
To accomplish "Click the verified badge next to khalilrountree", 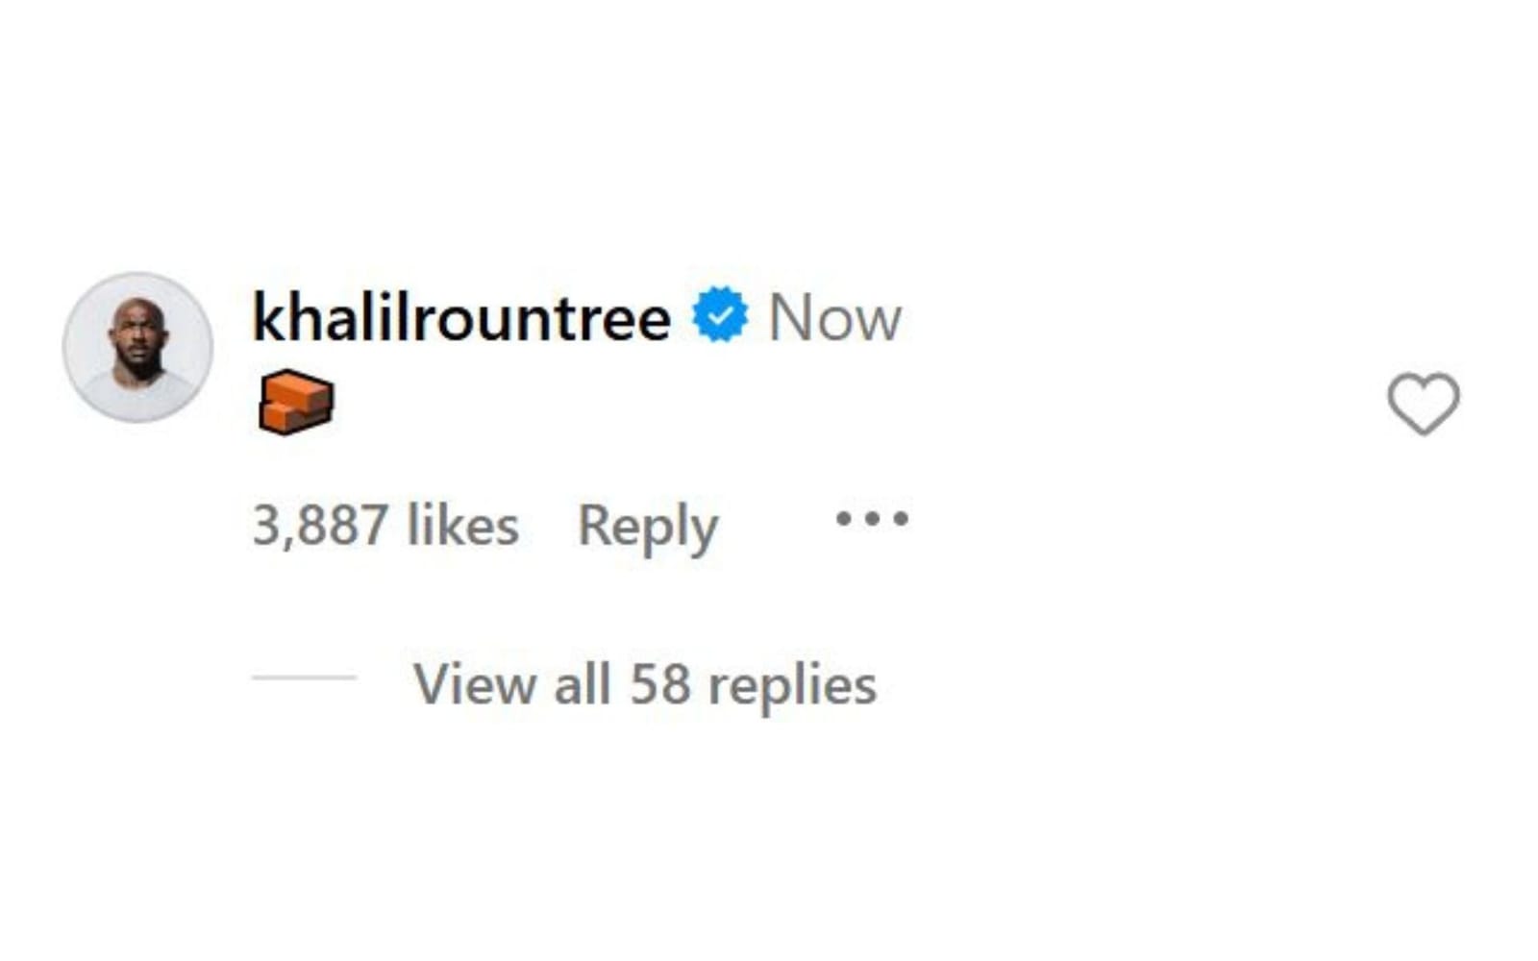I will [717, 312].
